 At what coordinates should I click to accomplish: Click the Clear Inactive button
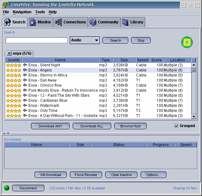point(121,175)
